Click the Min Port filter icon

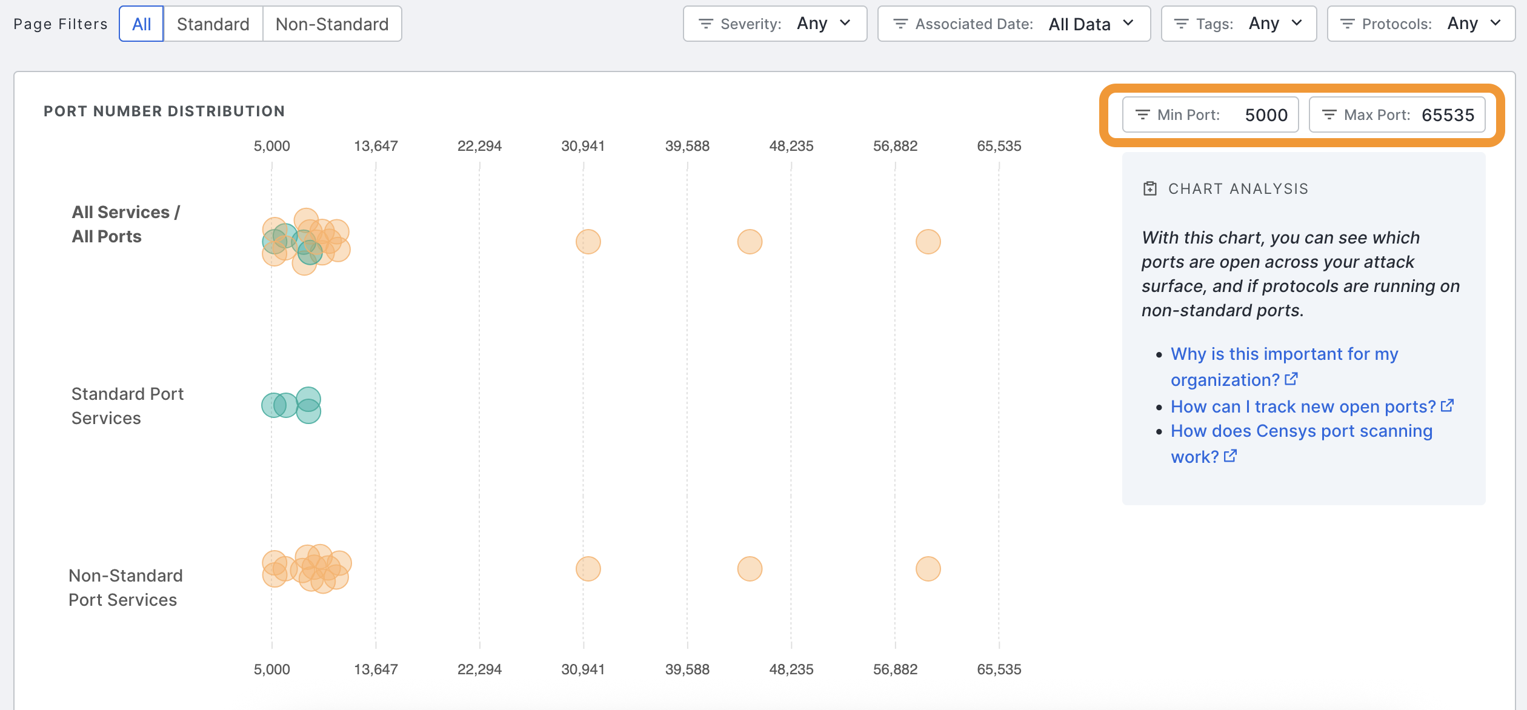pyautogui.click(x=1142, y=114)
